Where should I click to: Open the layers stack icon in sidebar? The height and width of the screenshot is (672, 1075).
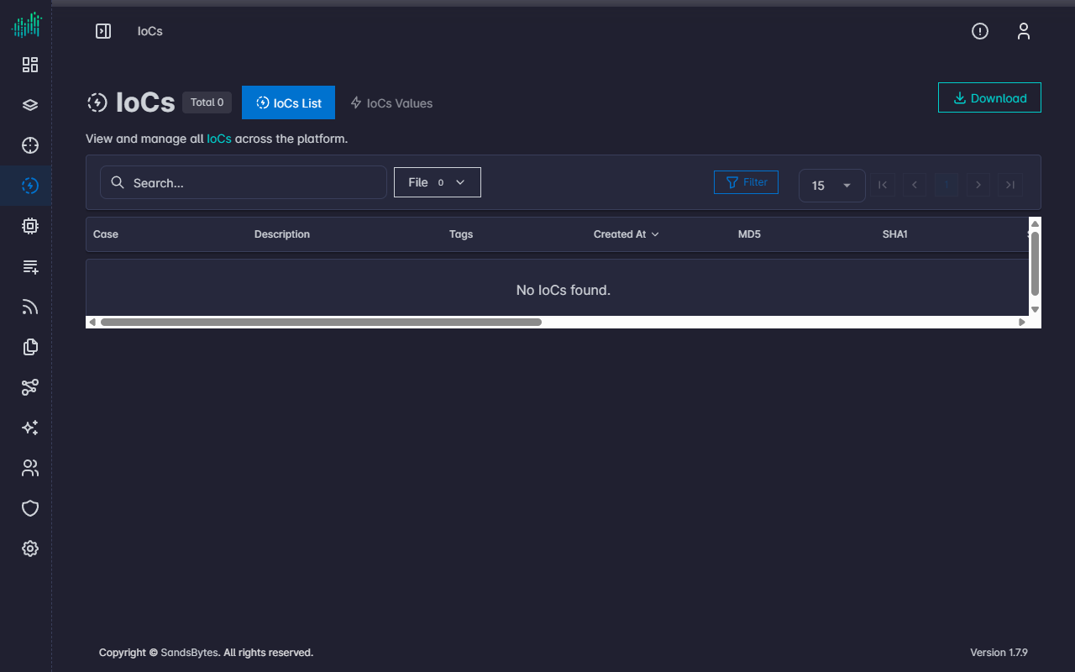point(30,105)
